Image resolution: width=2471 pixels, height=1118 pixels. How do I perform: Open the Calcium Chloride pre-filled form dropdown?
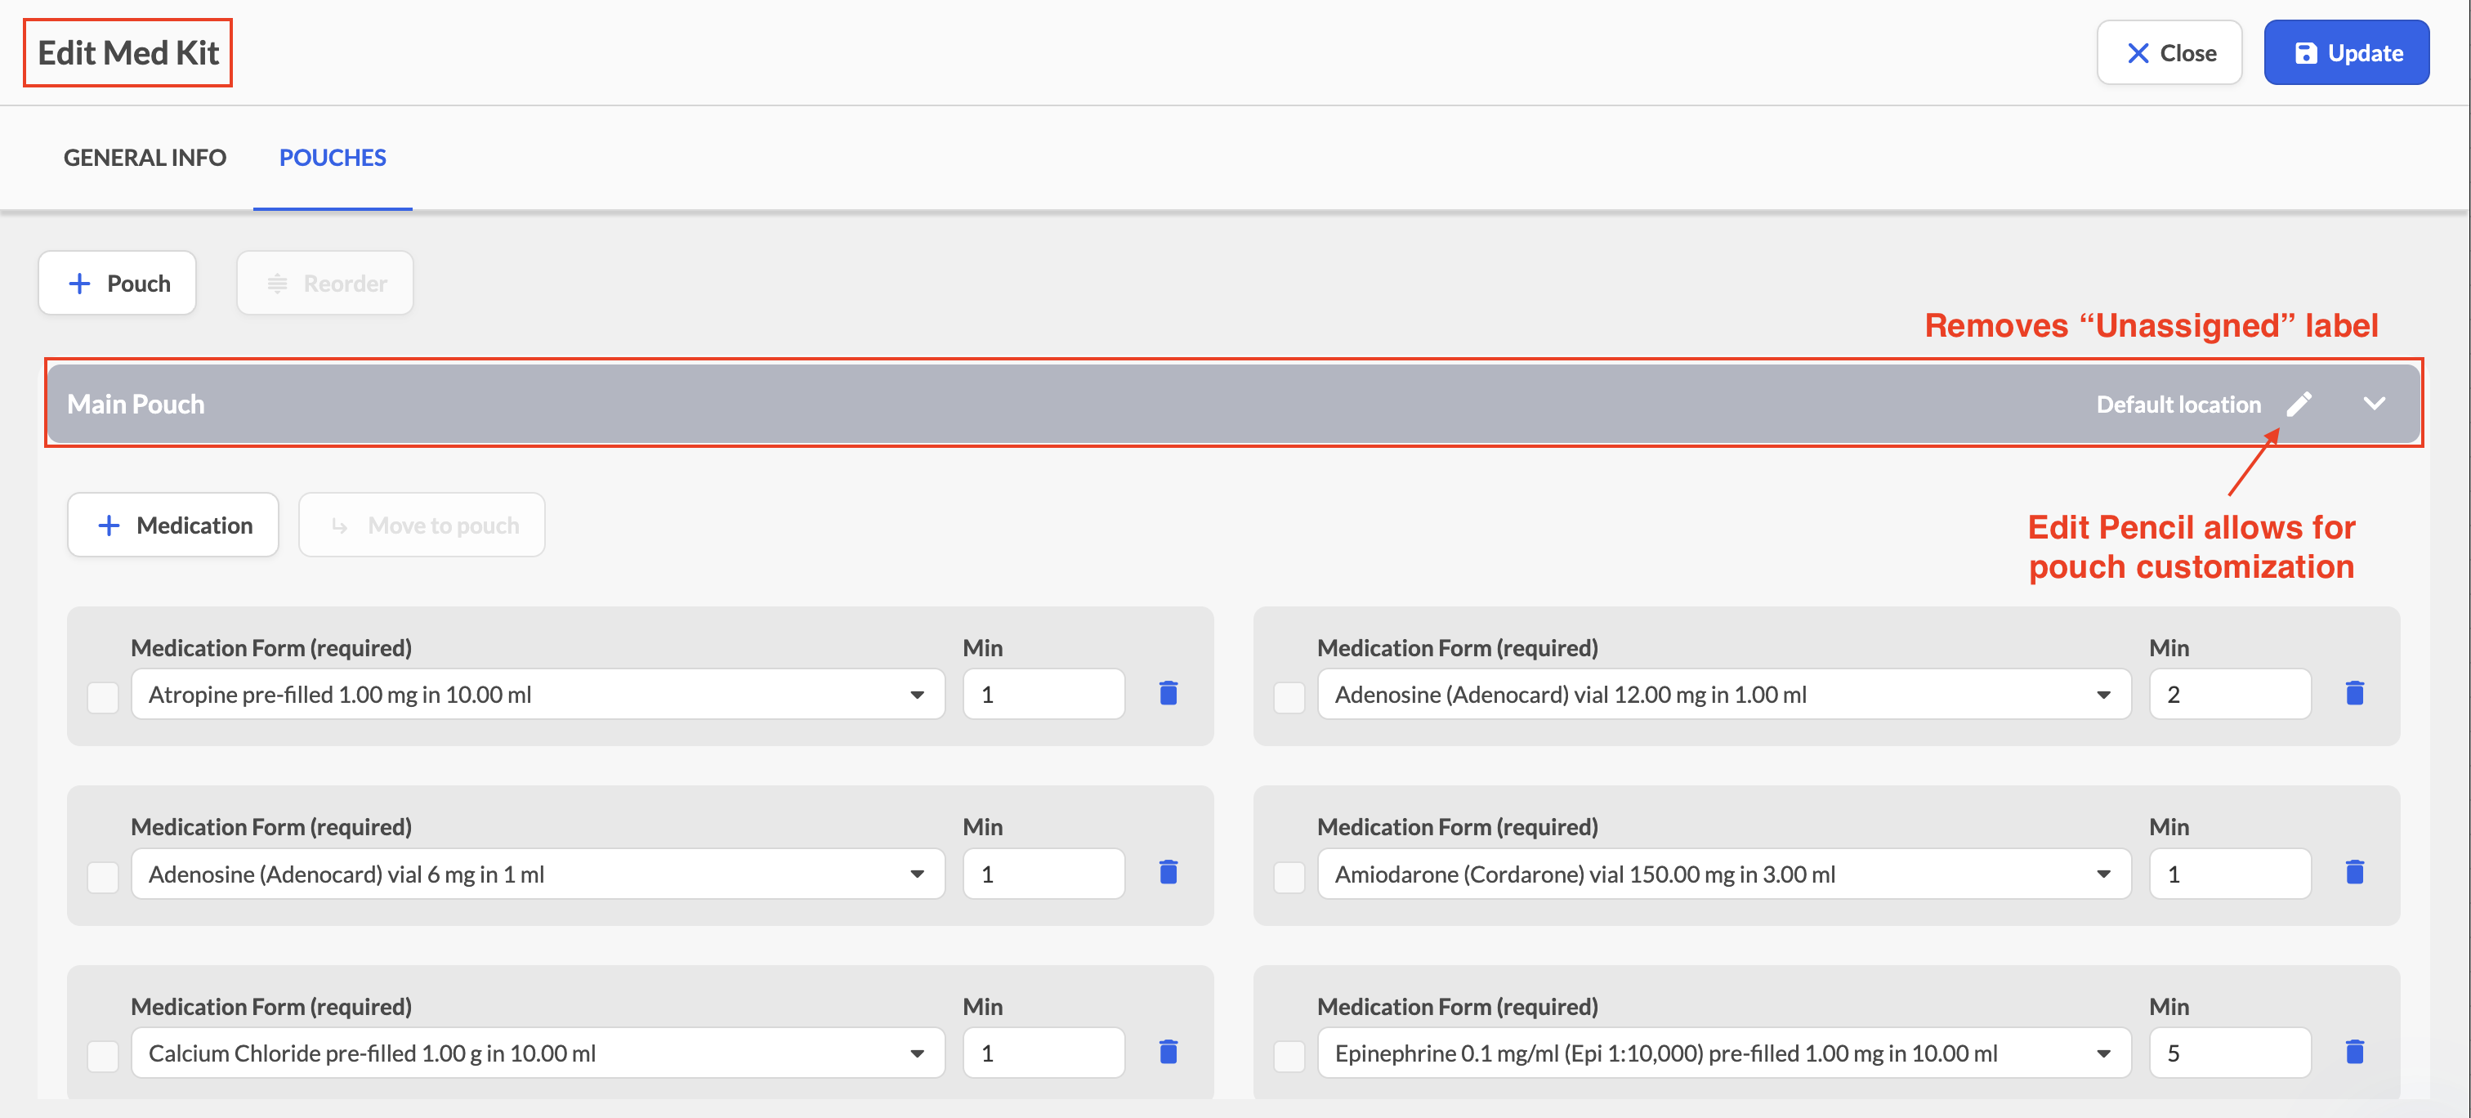[537, 1053]
